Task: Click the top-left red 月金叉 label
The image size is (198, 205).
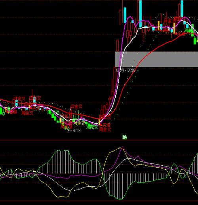Action: click(19, 98)
